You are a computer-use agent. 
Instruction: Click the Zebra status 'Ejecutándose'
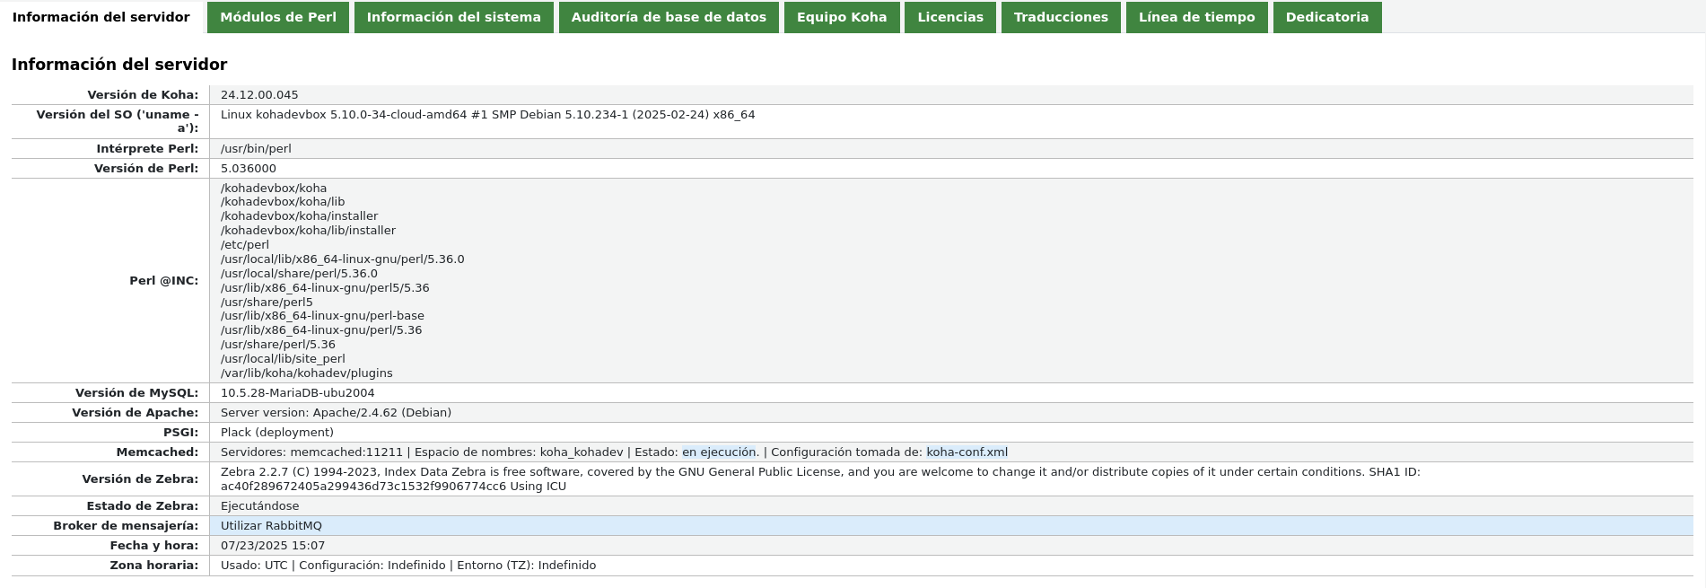pos(259,506)
